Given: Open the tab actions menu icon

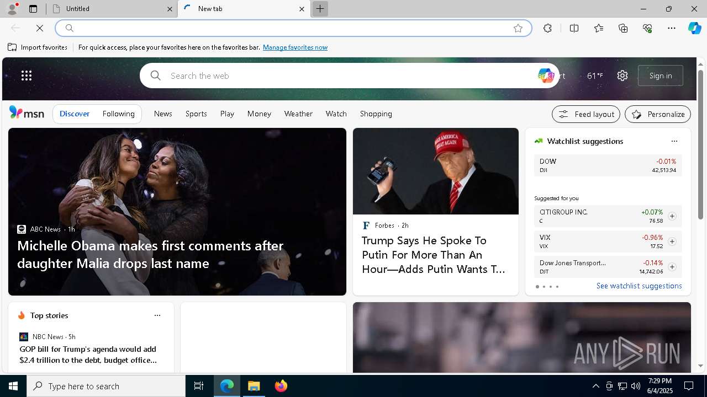Looking at the screenshot, I should pyautogui.click(x=33, y=9).
